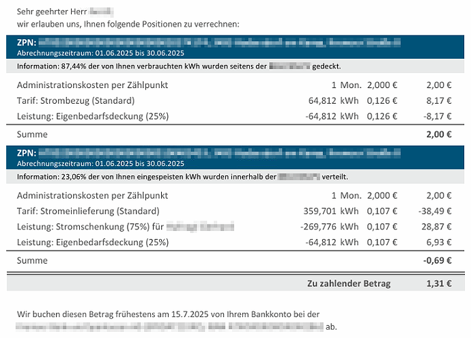Click the -8,17 € Eigenbedarfsdeckung amount

(437, 116)
